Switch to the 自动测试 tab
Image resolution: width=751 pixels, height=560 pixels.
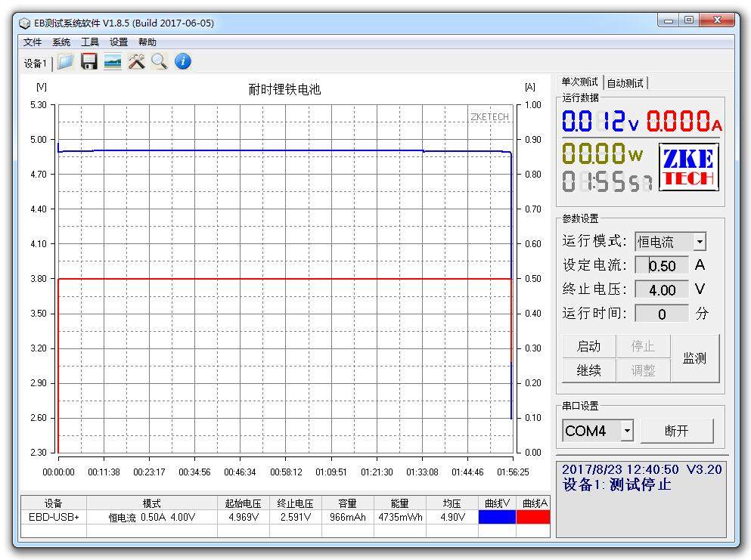[x=625, y=83]
